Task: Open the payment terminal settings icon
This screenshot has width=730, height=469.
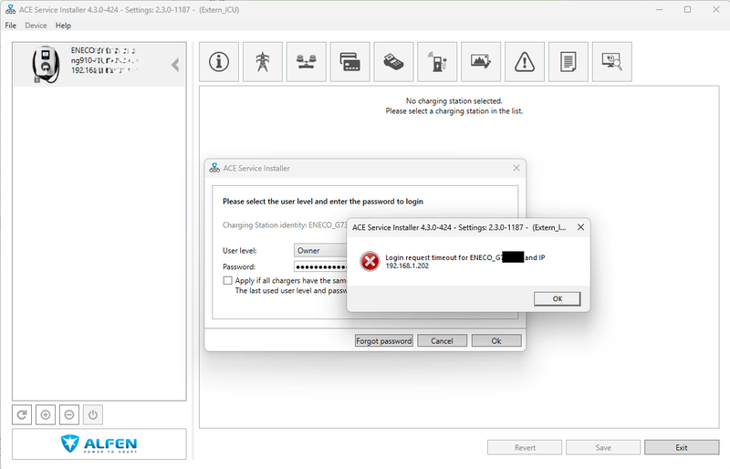Action: point(393,62)
